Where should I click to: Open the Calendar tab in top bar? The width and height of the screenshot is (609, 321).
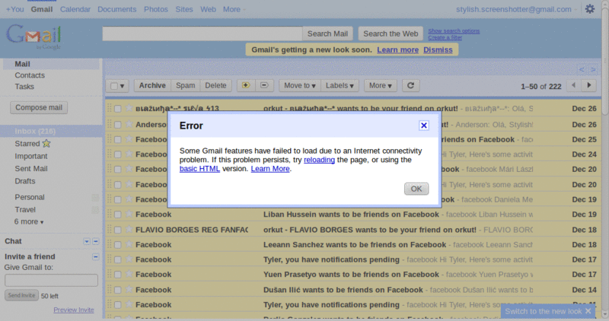(x=75, y=9)
